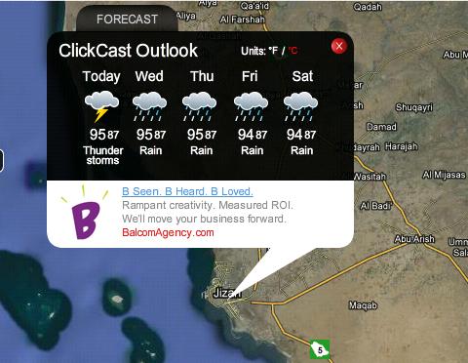Click Friday's rain cloud icon
Image resolution: width=468 pixels, height=363 pixels.
[x=251, y=106]
